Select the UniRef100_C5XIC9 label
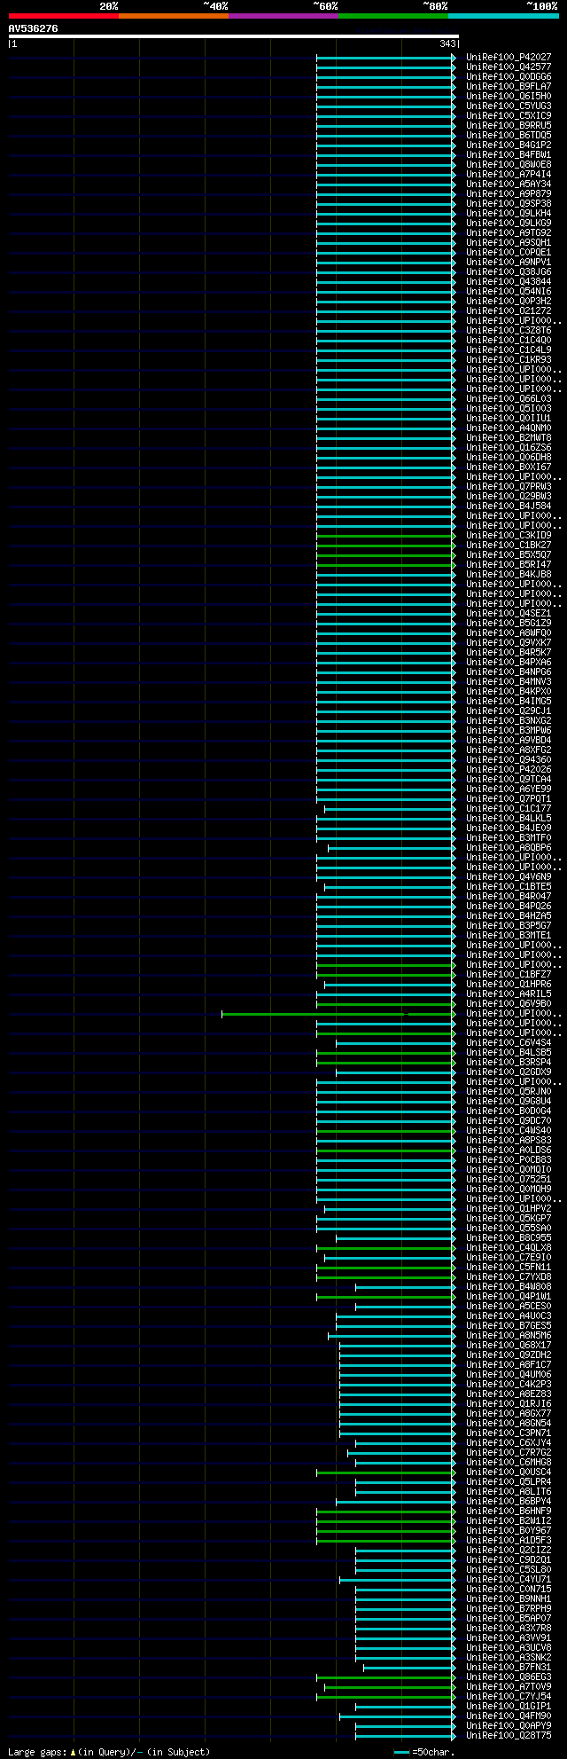 [509, 115]
